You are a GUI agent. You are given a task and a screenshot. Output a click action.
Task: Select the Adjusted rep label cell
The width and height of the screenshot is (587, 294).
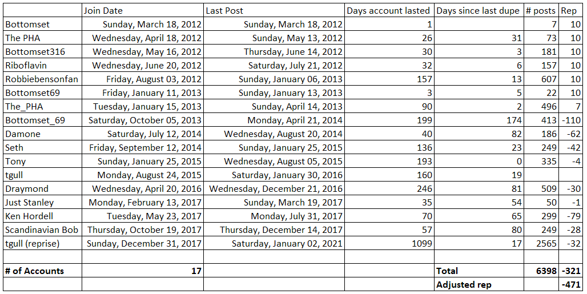click(x=463, y=285)
